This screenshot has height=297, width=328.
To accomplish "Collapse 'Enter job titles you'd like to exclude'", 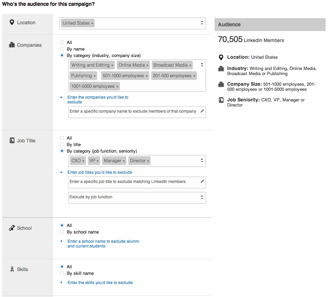I will click(99, 172).
